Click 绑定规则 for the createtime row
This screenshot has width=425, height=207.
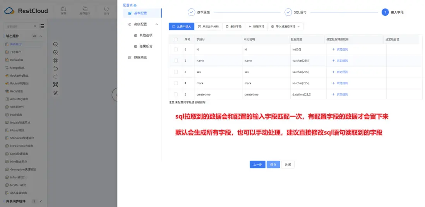[340, 94]
